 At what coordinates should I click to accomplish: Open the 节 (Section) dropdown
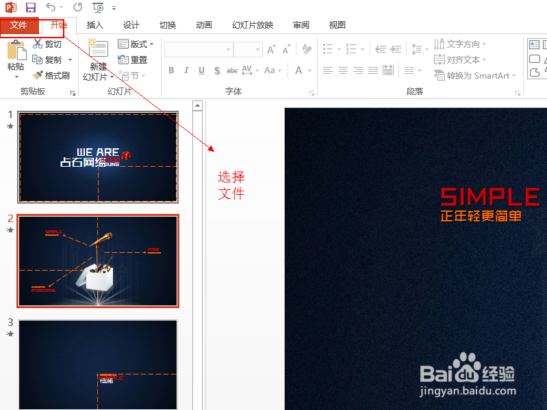[131, 76]
